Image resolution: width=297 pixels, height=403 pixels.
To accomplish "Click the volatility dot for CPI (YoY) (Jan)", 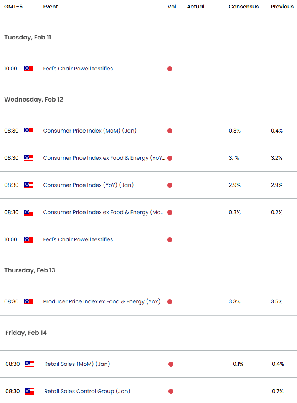I will tap(170, 185).
